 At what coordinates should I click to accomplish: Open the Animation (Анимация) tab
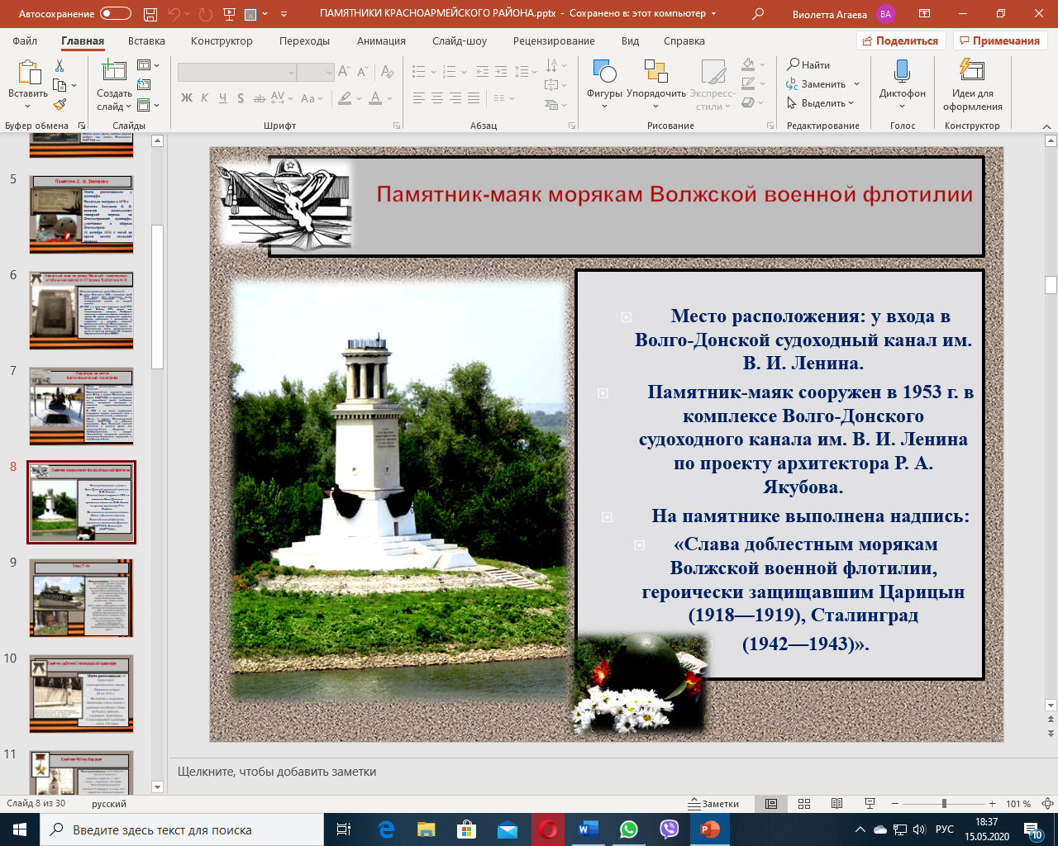(x=381, y=40)
